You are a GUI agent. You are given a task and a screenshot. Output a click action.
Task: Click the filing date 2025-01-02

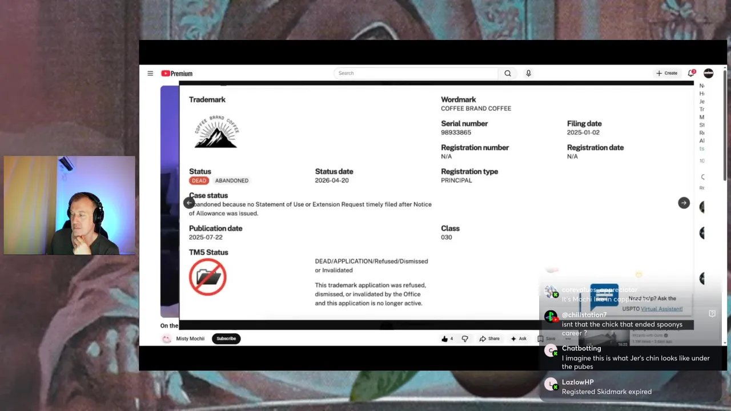click(583, 132)
